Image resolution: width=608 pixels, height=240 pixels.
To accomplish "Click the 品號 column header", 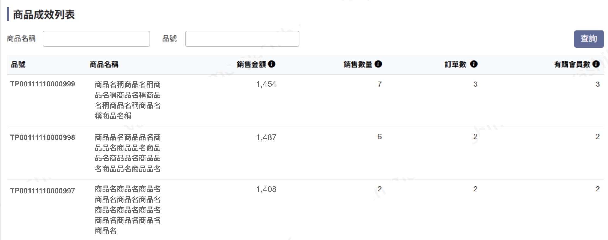I will tap(18, 64).
